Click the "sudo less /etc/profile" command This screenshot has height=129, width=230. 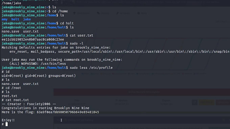(x=91, y=68)
